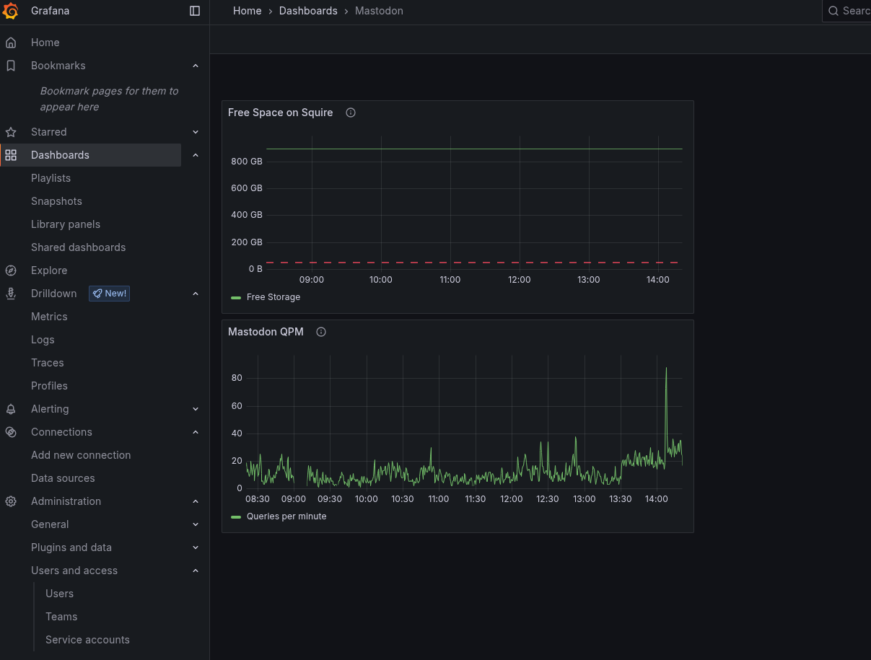Click the Home house icon
Image resolution: width=871 pixels, height=660 pixels.
11,43
